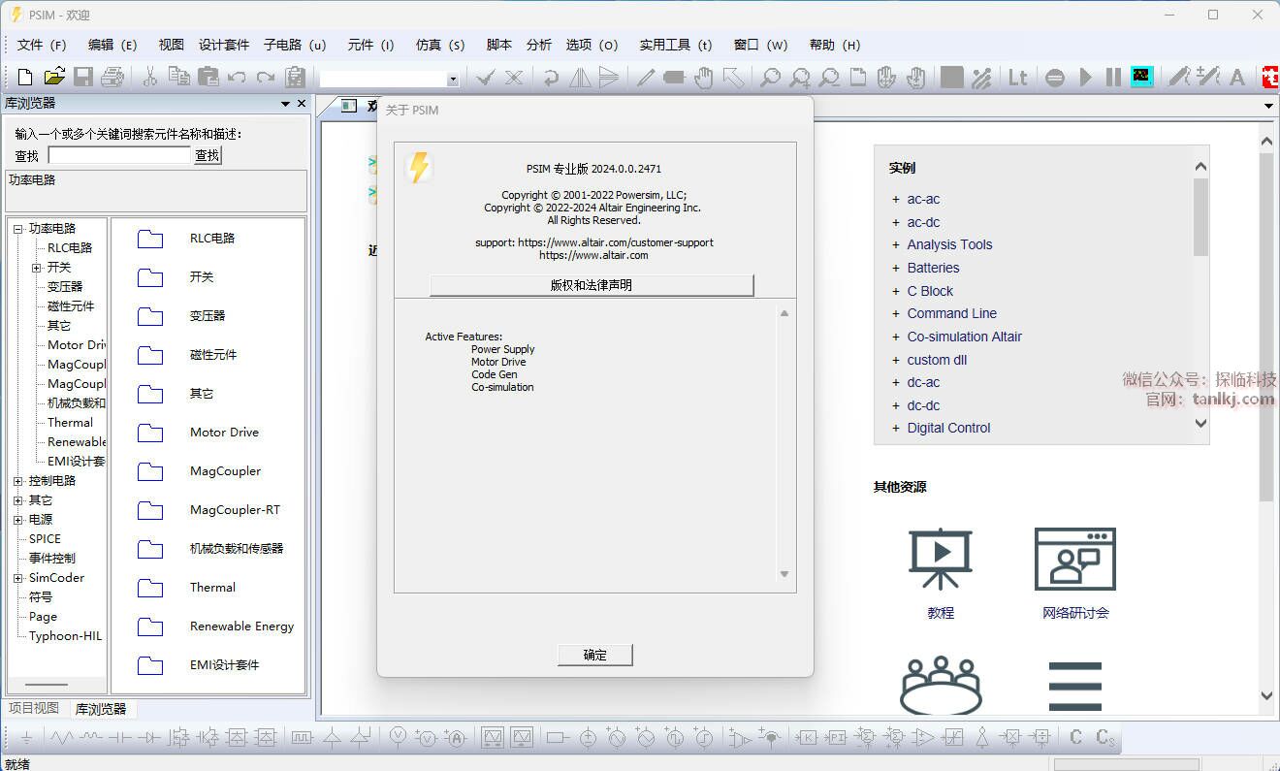The image size is (1280, 771).
Task: Click the Lt LTspice toolbar icon
Action: pyautogui.click(x=1017, y=78)
